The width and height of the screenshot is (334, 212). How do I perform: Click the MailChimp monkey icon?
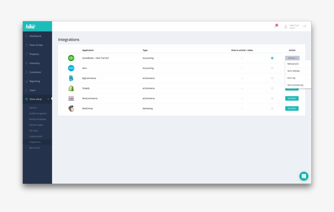(71, 108)
